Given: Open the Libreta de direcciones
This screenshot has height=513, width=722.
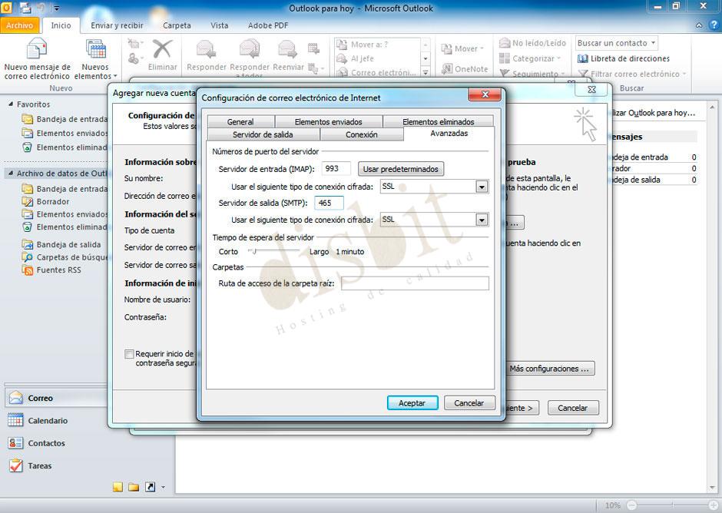Looking at the screenshot, I should (x=630, y=58).
